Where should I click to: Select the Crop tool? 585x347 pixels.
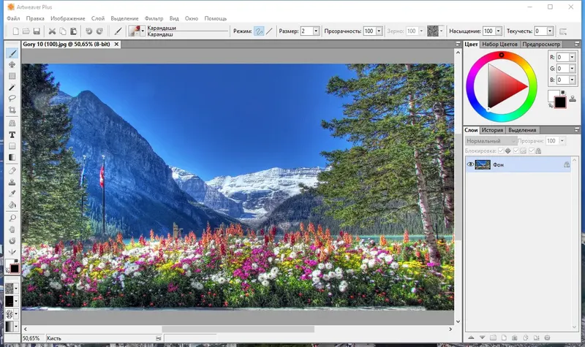pos(12,110)
